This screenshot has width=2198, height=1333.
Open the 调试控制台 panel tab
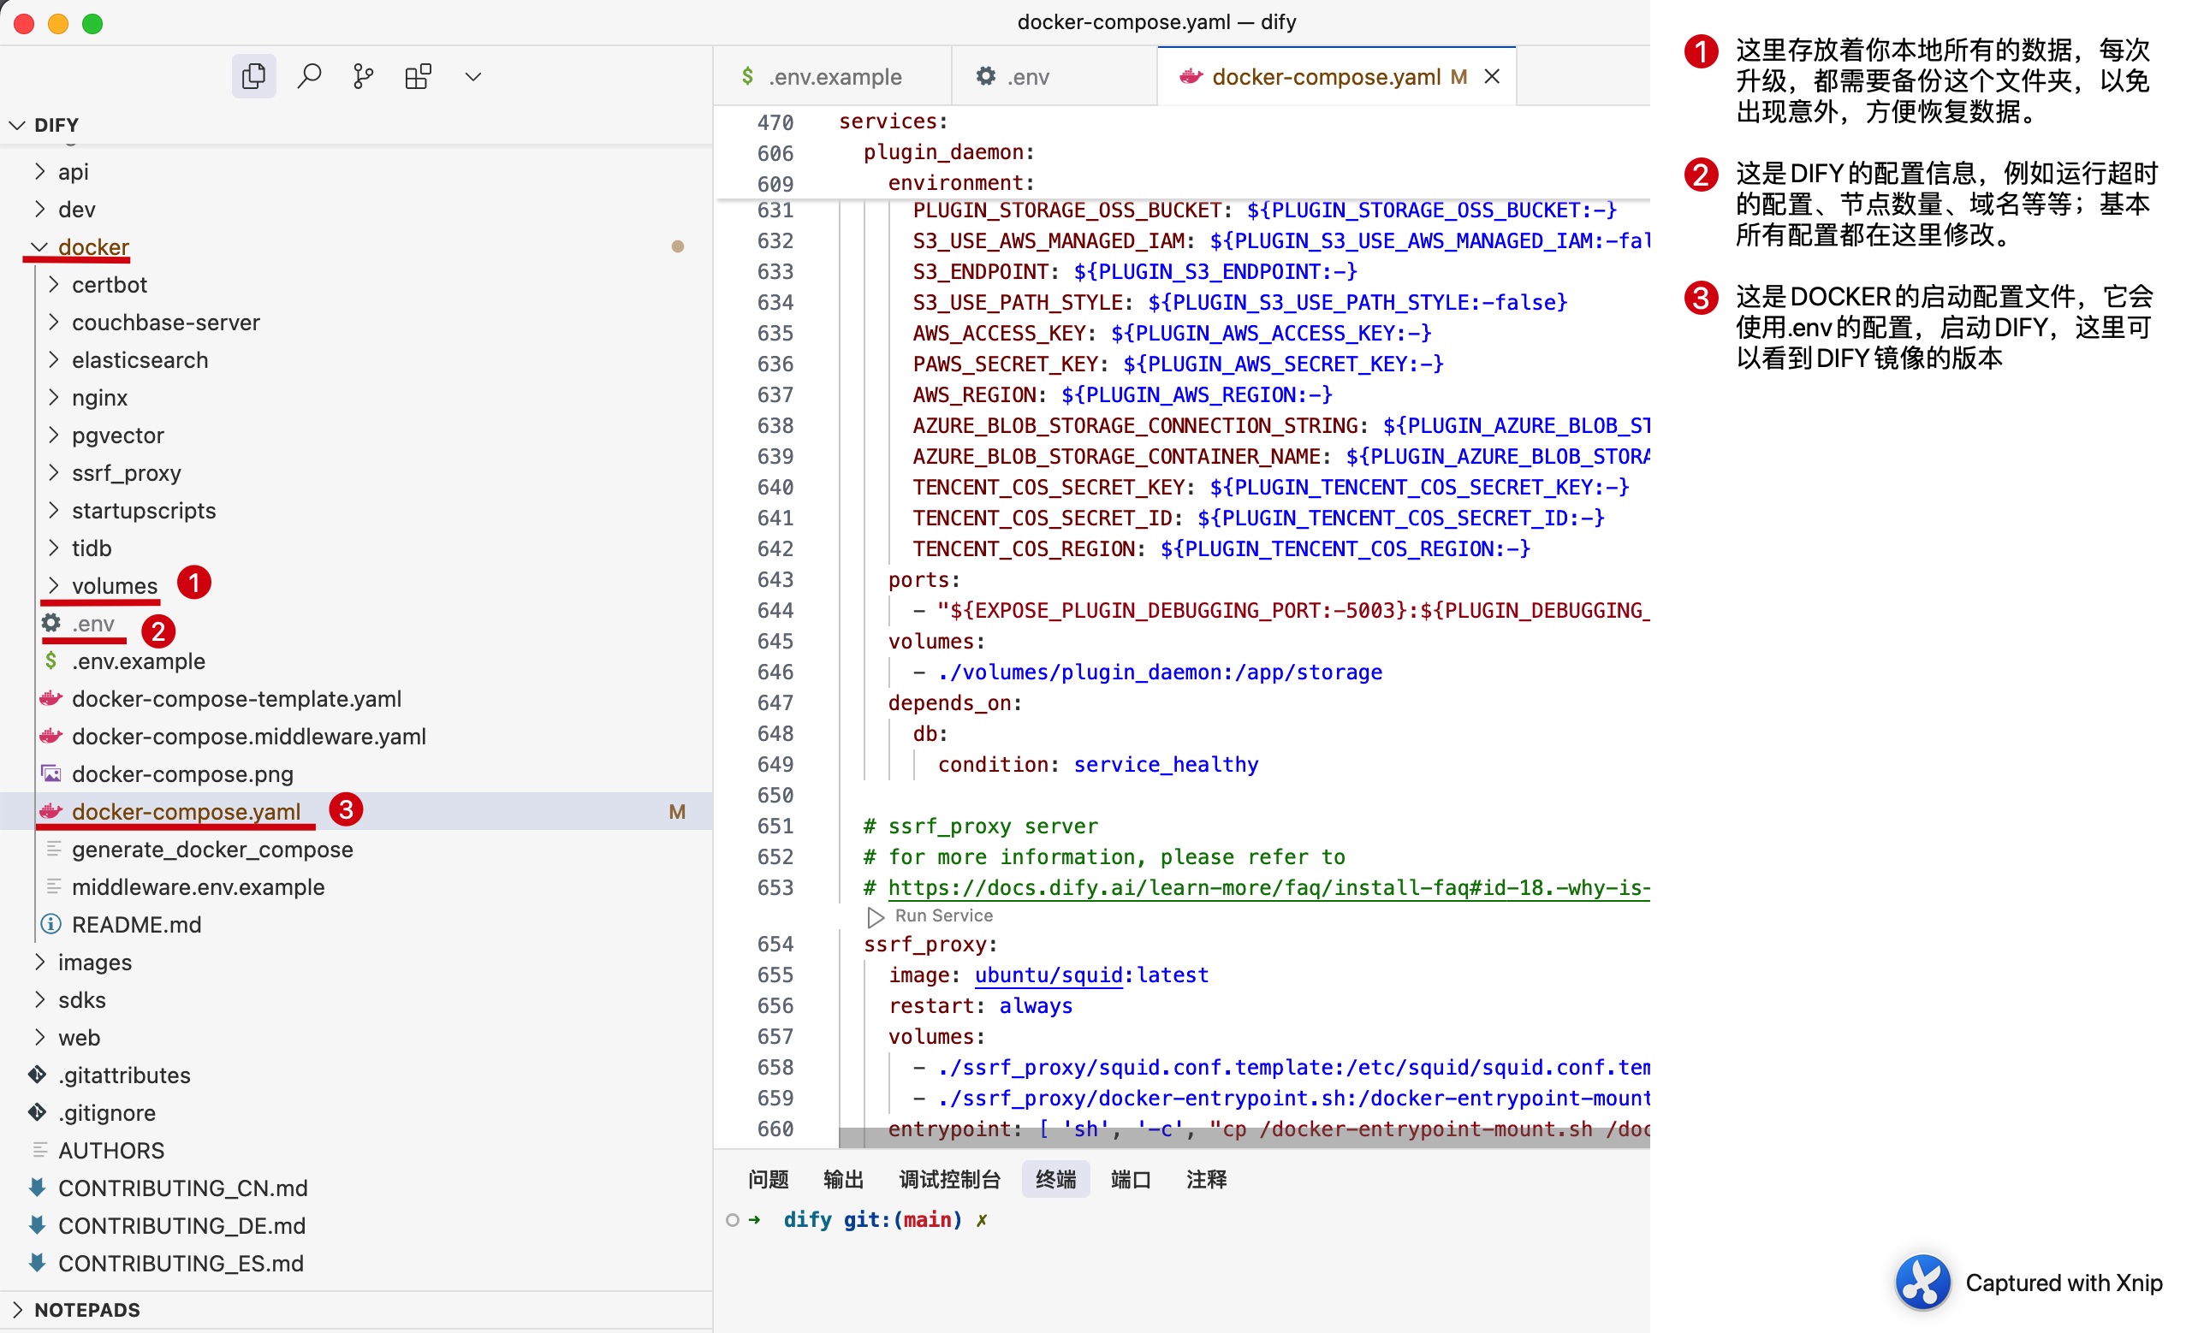(949, 1180)
